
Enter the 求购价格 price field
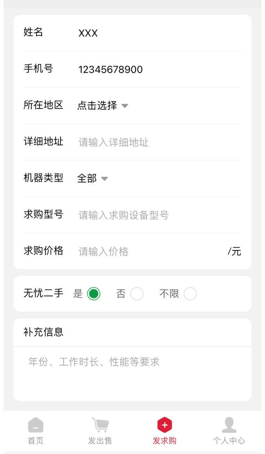tap(149, 252)
